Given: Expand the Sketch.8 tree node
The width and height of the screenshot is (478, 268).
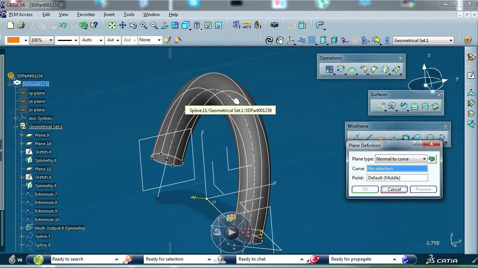Looking at the screenshot, I should (x=22, y=152).
